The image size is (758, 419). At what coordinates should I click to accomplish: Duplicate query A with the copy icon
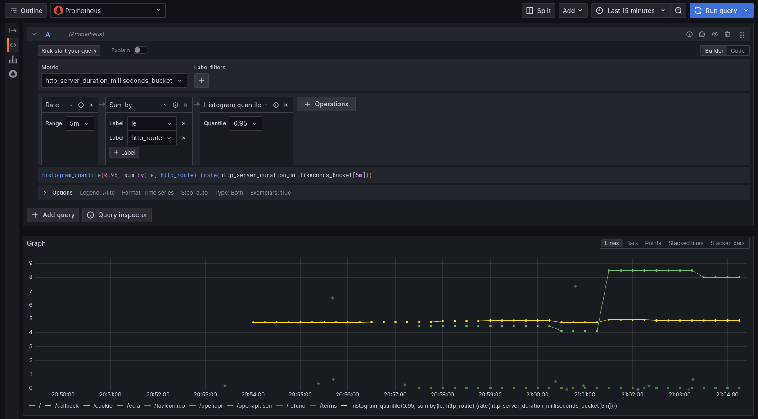(702, 34)
